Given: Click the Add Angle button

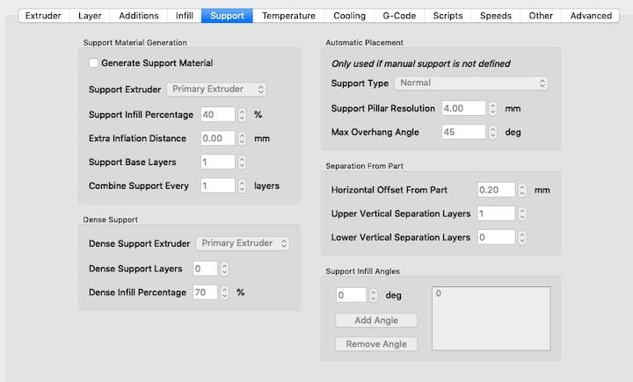Looking at the screenshot, I should pyautogui.click(x=375, y=321).
